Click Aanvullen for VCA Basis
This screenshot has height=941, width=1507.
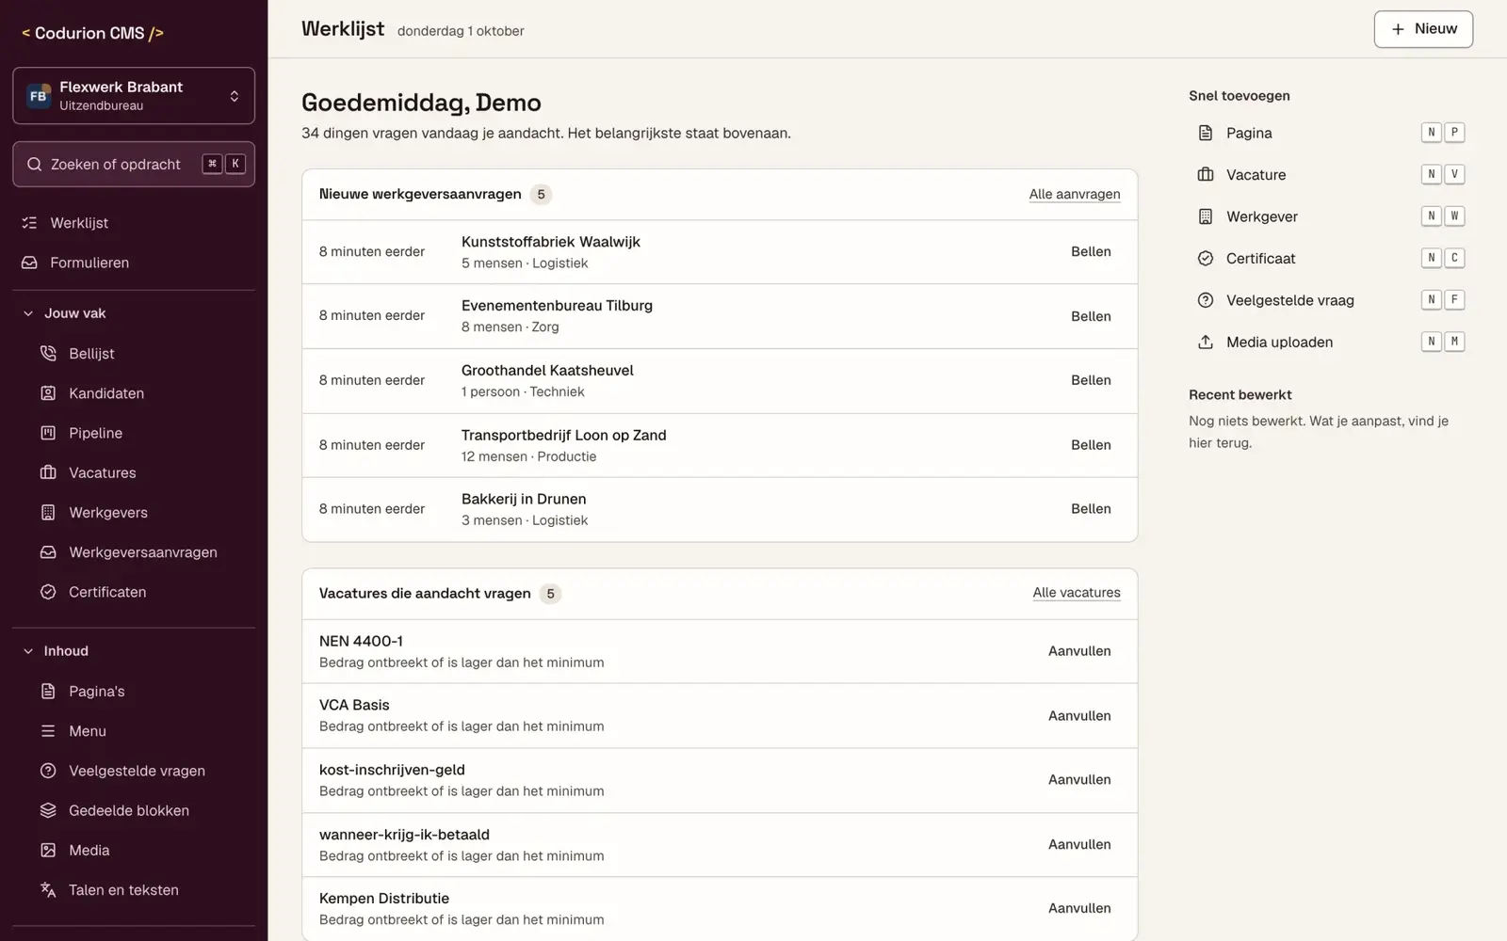1079,716
